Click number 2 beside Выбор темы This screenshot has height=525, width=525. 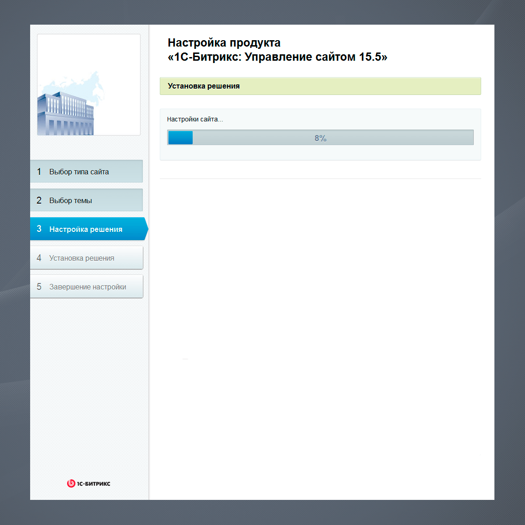coord(39,200)
